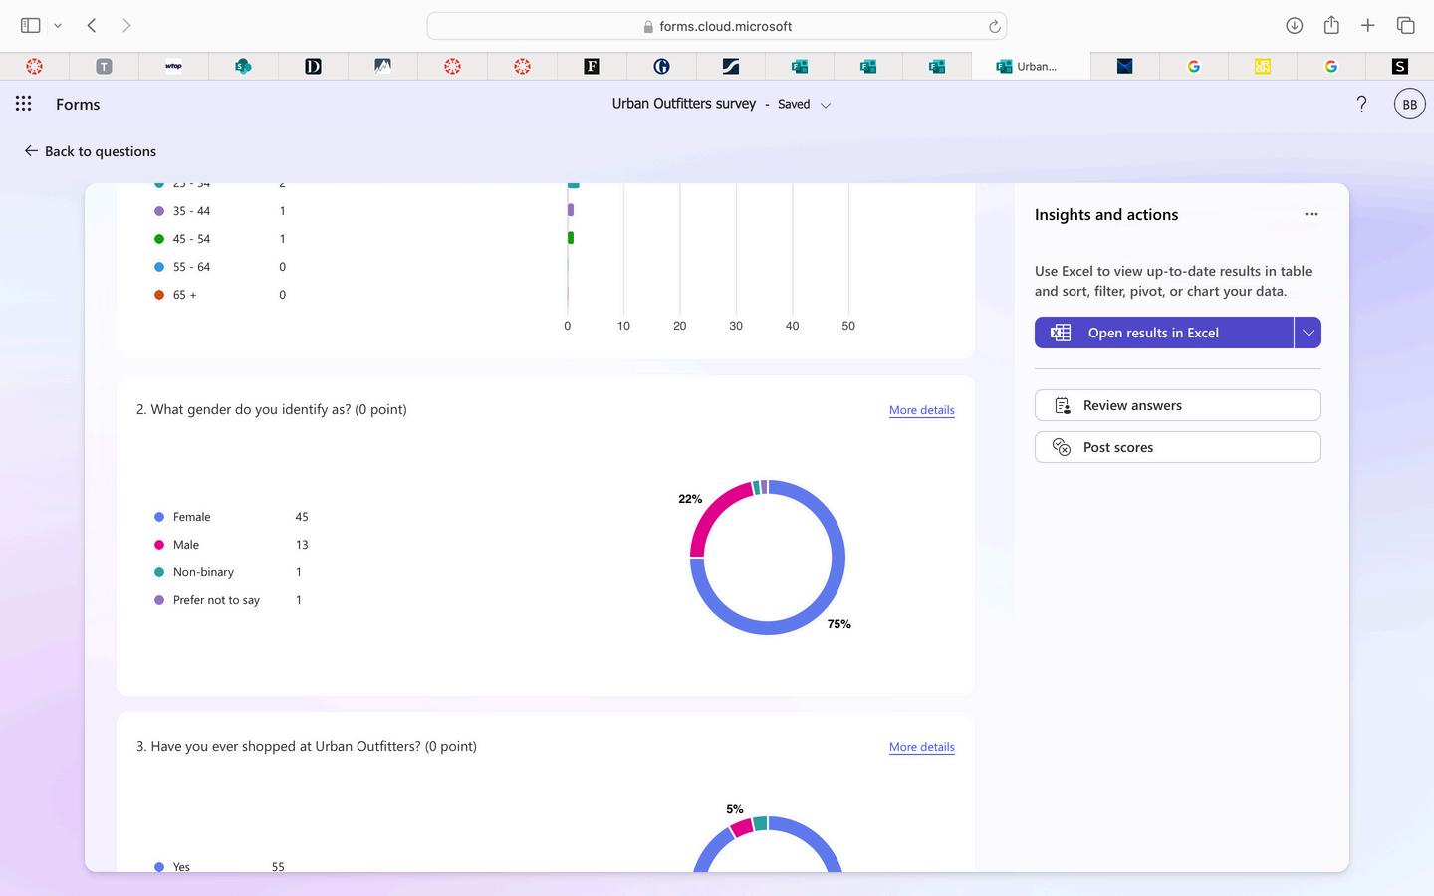This screenshot has width=1434, height=896.
Task: Click the Prefer not to say legend dot
Action: tap(159, 600)
